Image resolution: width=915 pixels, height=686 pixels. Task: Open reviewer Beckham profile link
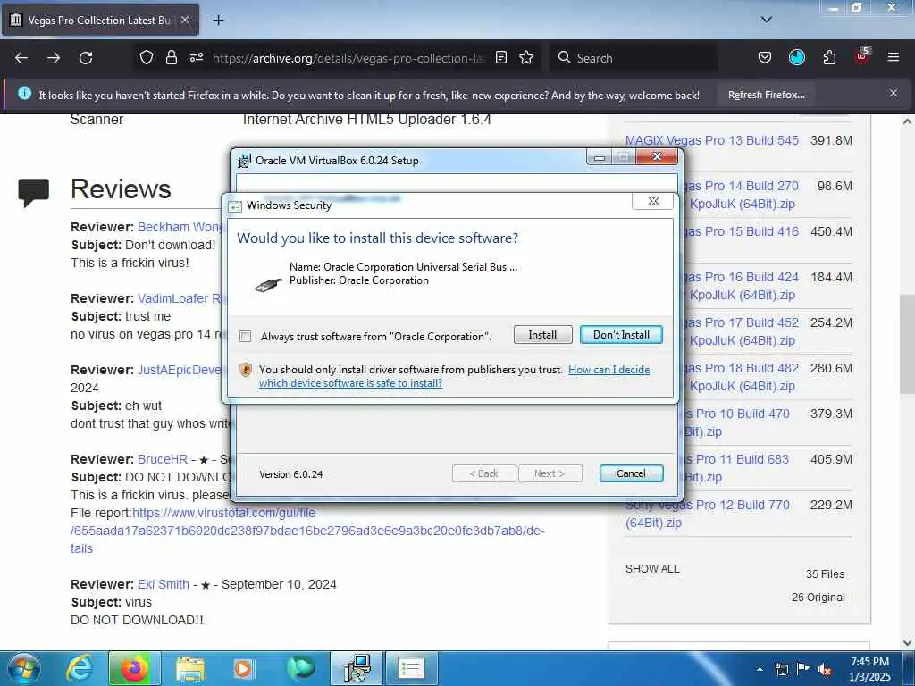coord(180,228)
